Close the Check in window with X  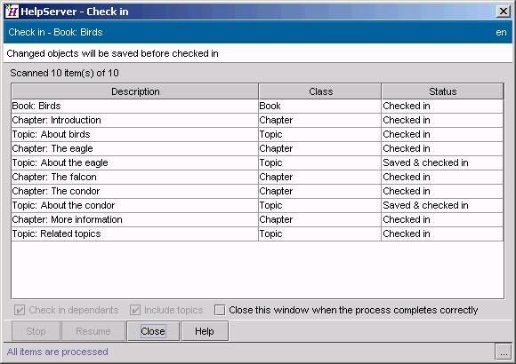coord(504,12)
